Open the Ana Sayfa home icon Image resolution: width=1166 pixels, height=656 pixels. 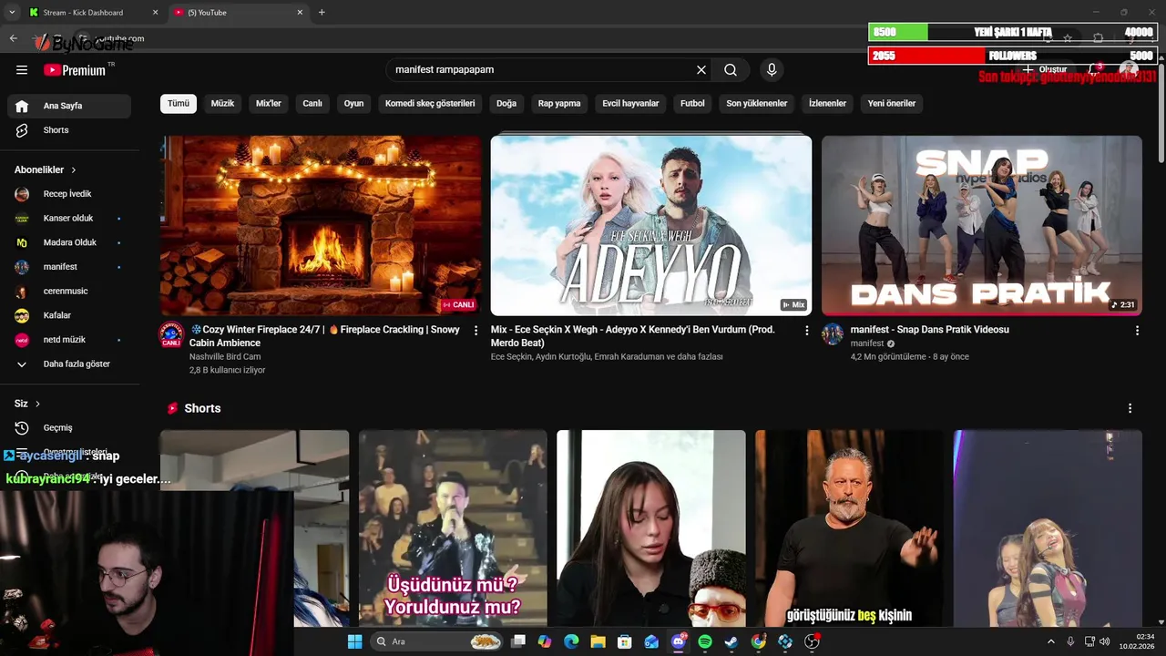pyautogui.click(x=22, y=106)
